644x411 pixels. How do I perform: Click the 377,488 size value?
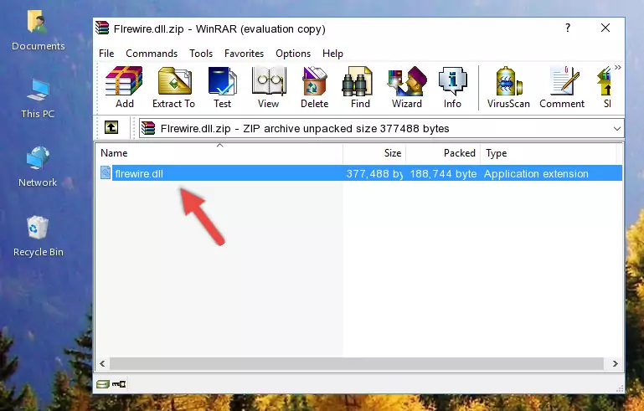[x=374, y=173]
